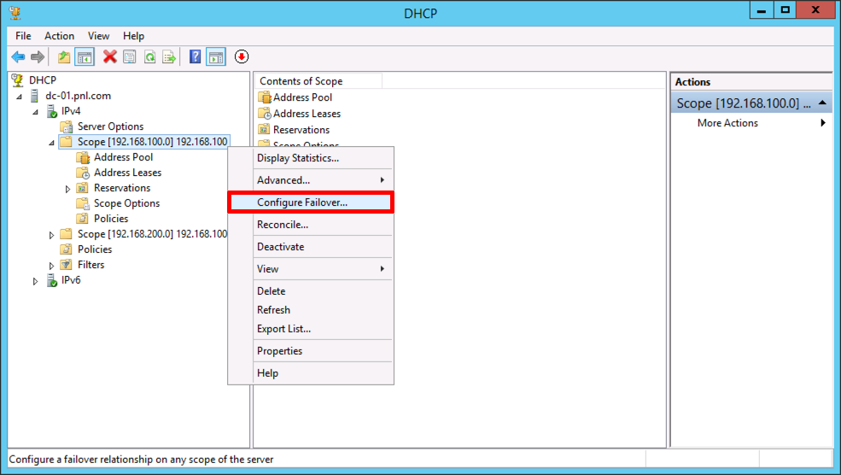Expand the IPv6 node
841x475 pixels.
point(35,281)
